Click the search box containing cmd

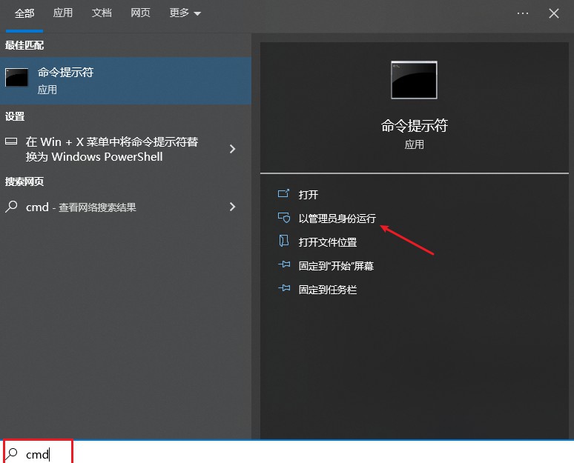[287, 453]
